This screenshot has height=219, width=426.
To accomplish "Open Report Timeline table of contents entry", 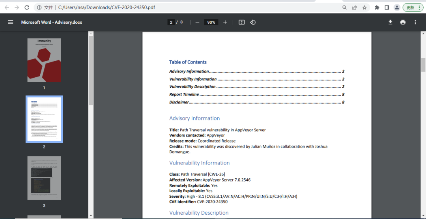I will click(257, 95).
